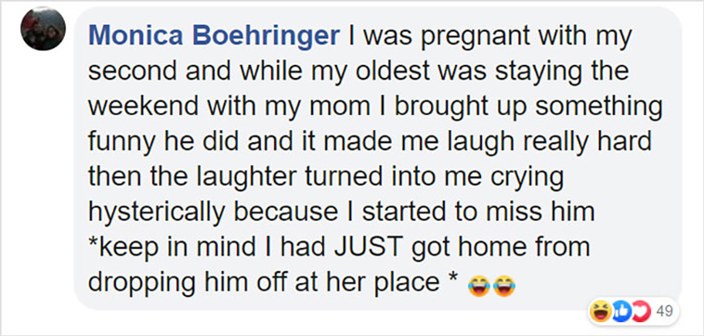
Task: Open the reaction count showing 49
Action: (662, 310)
